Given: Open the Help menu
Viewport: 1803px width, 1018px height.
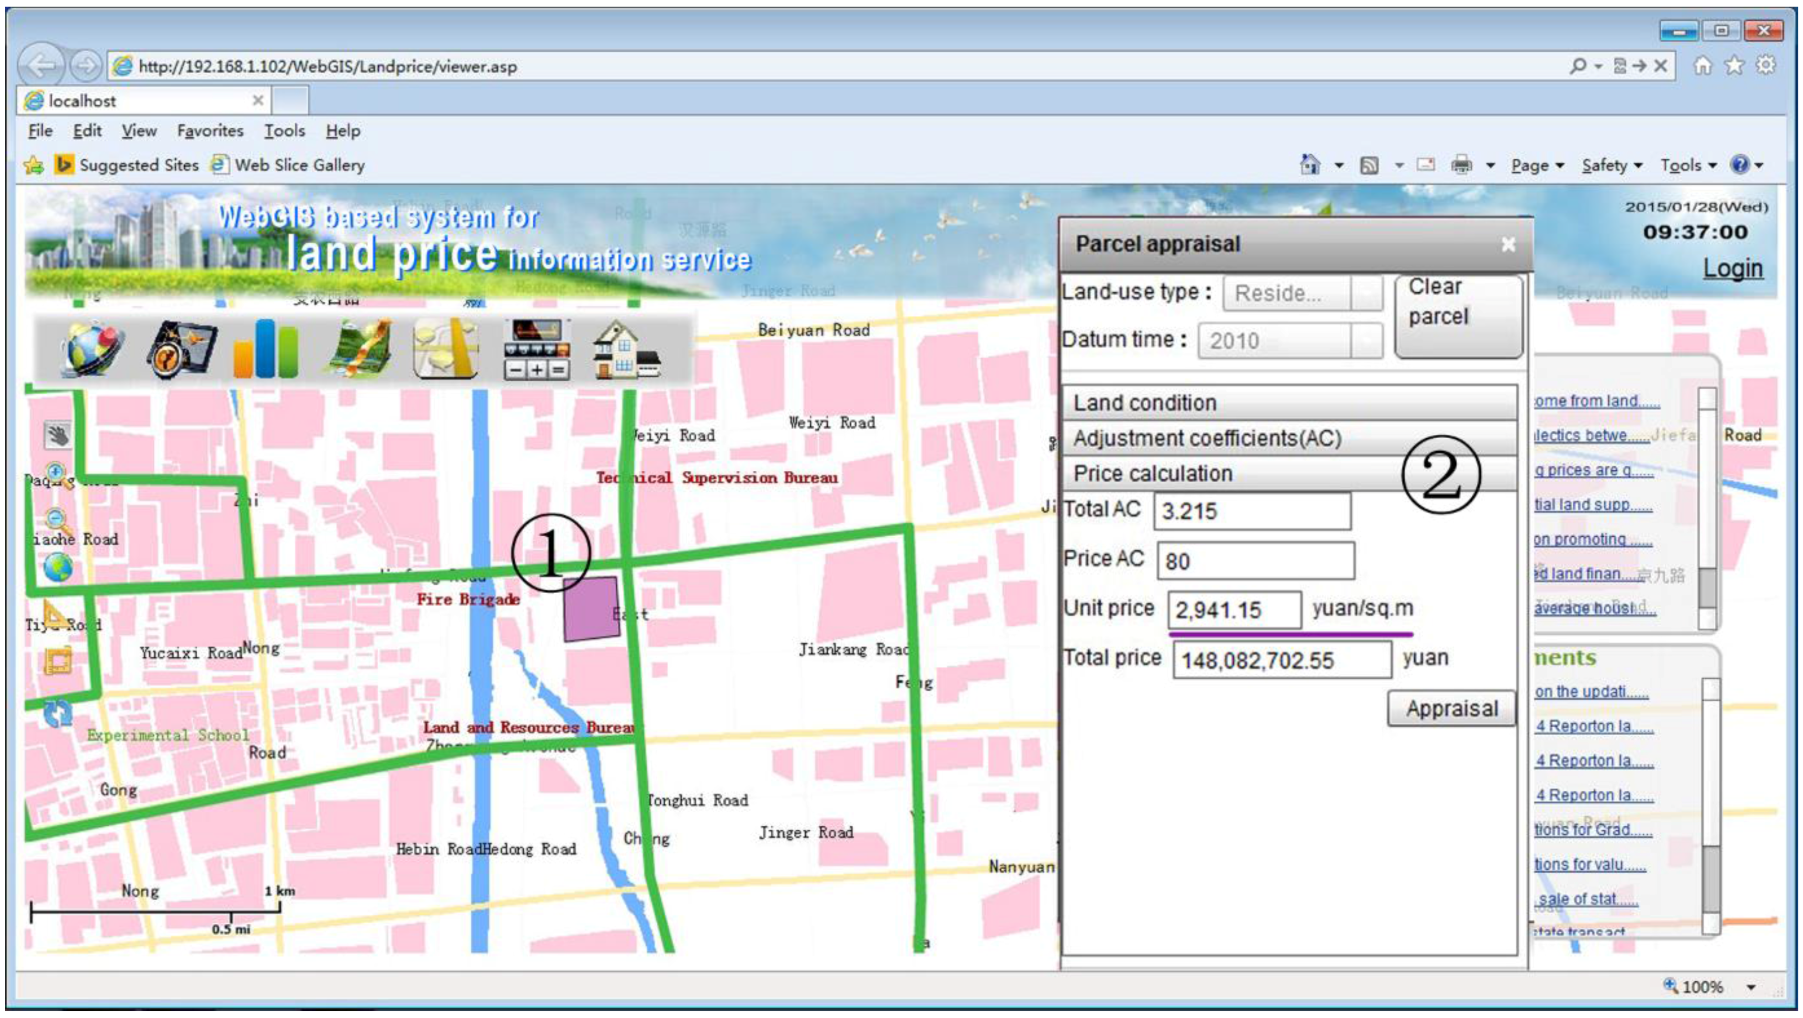Looking at the screenshot, I should point(343,131).
